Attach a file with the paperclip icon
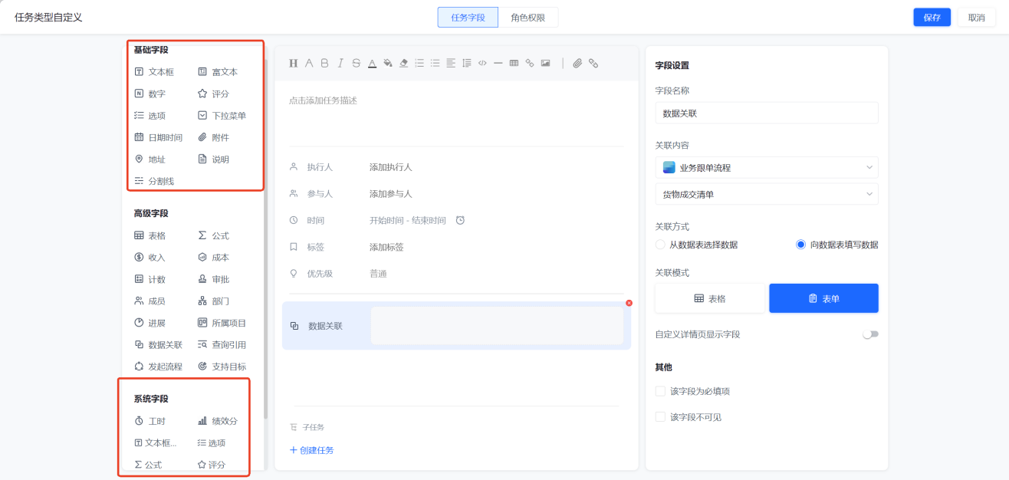 tap(577, 64)
